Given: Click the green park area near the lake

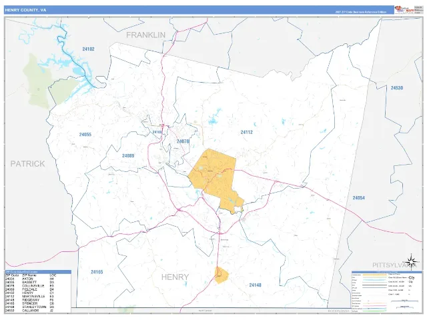Looking at the screenshot, I should coord(37,80).
